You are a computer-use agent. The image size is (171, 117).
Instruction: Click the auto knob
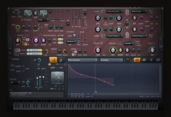click(x=84, y=14)
